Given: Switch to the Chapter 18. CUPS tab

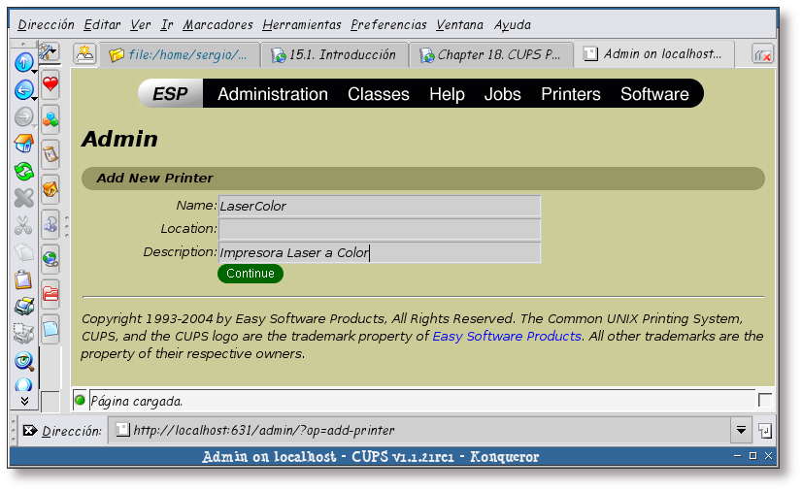Looking at the screenshot, I should (490, 55).
